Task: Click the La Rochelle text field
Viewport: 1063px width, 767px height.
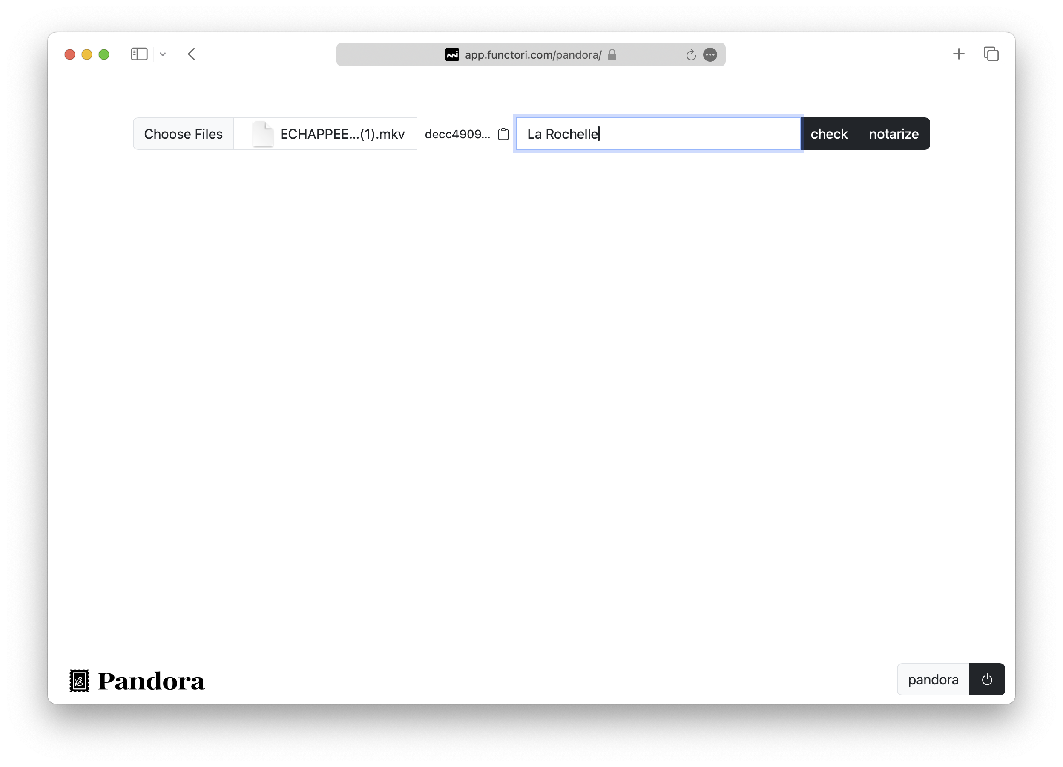Action: [x=656, y=134]
